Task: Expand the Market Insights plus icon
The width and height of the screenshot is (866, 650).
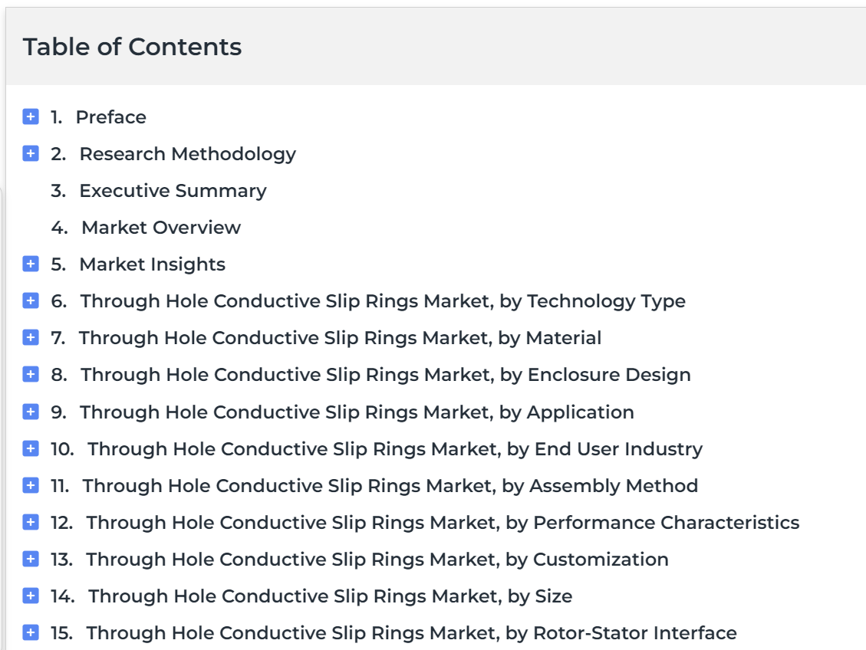Action: tap(31, 264)
